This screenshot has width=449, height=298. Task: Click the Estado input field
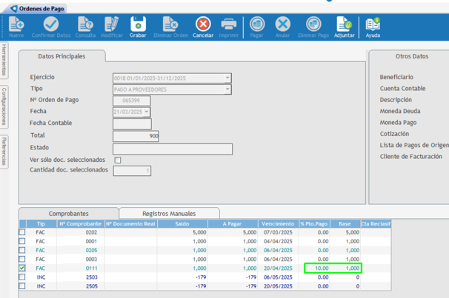172,149
